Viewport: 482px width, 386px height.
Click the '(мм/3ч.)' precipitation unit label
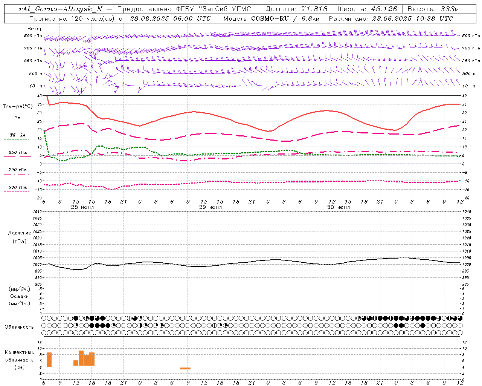[x=20, y=289]
